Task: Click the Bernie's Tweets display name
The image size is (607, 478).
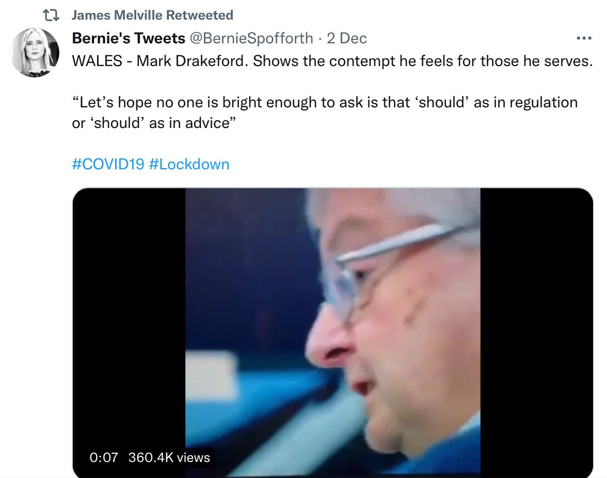Action: [x=129, y=38]
